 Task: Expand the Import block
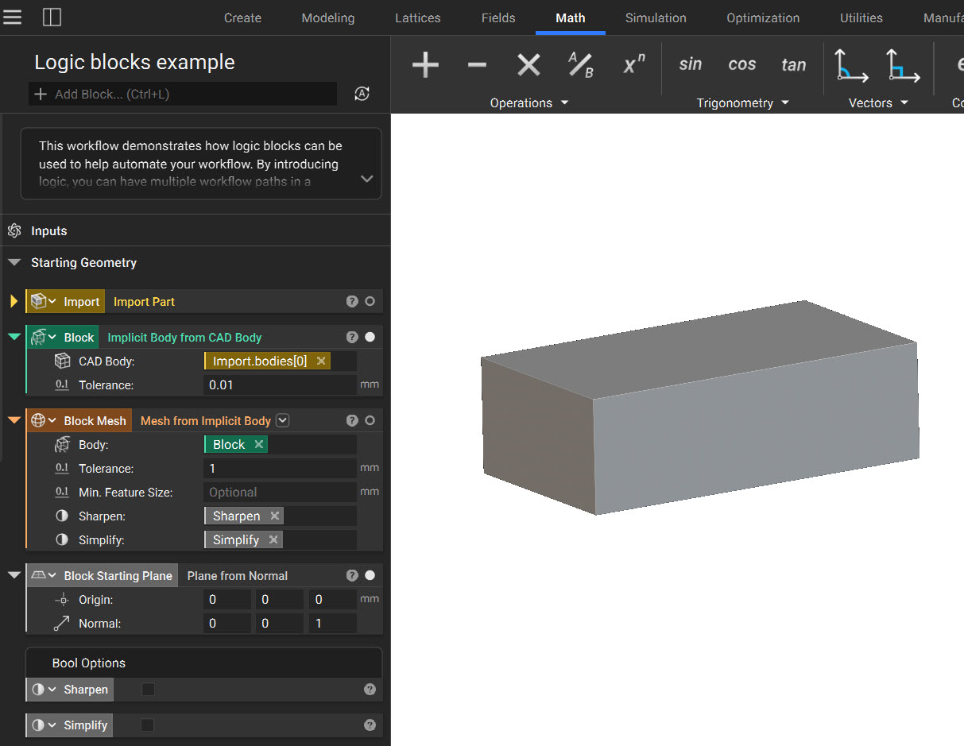point(14,302)
